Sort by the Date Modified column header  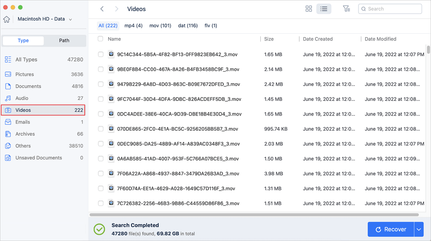pyautogui.click(x=381, y=39)
